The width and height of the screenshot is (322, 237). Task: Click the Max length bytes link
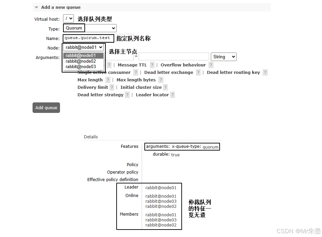coord(136,80)
